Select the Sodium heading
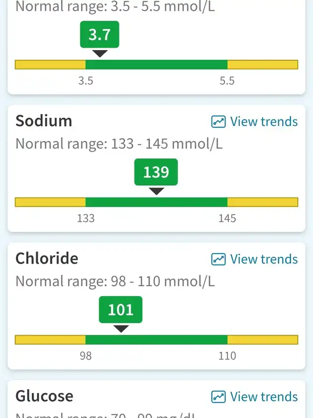 pos(44,121)
